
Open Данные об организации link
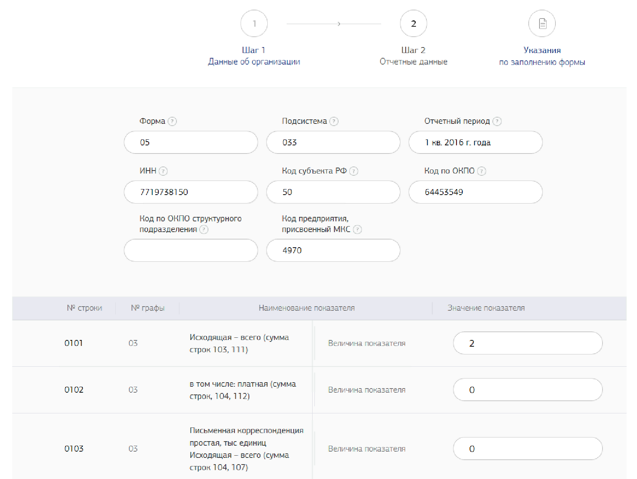[x=254, y=62]
